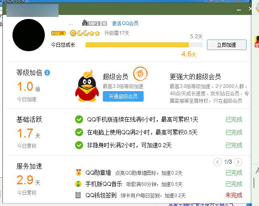Click 已完成 status for QQ手机版连续在线
The image size is (259, 206).
(x=234, y=119)
